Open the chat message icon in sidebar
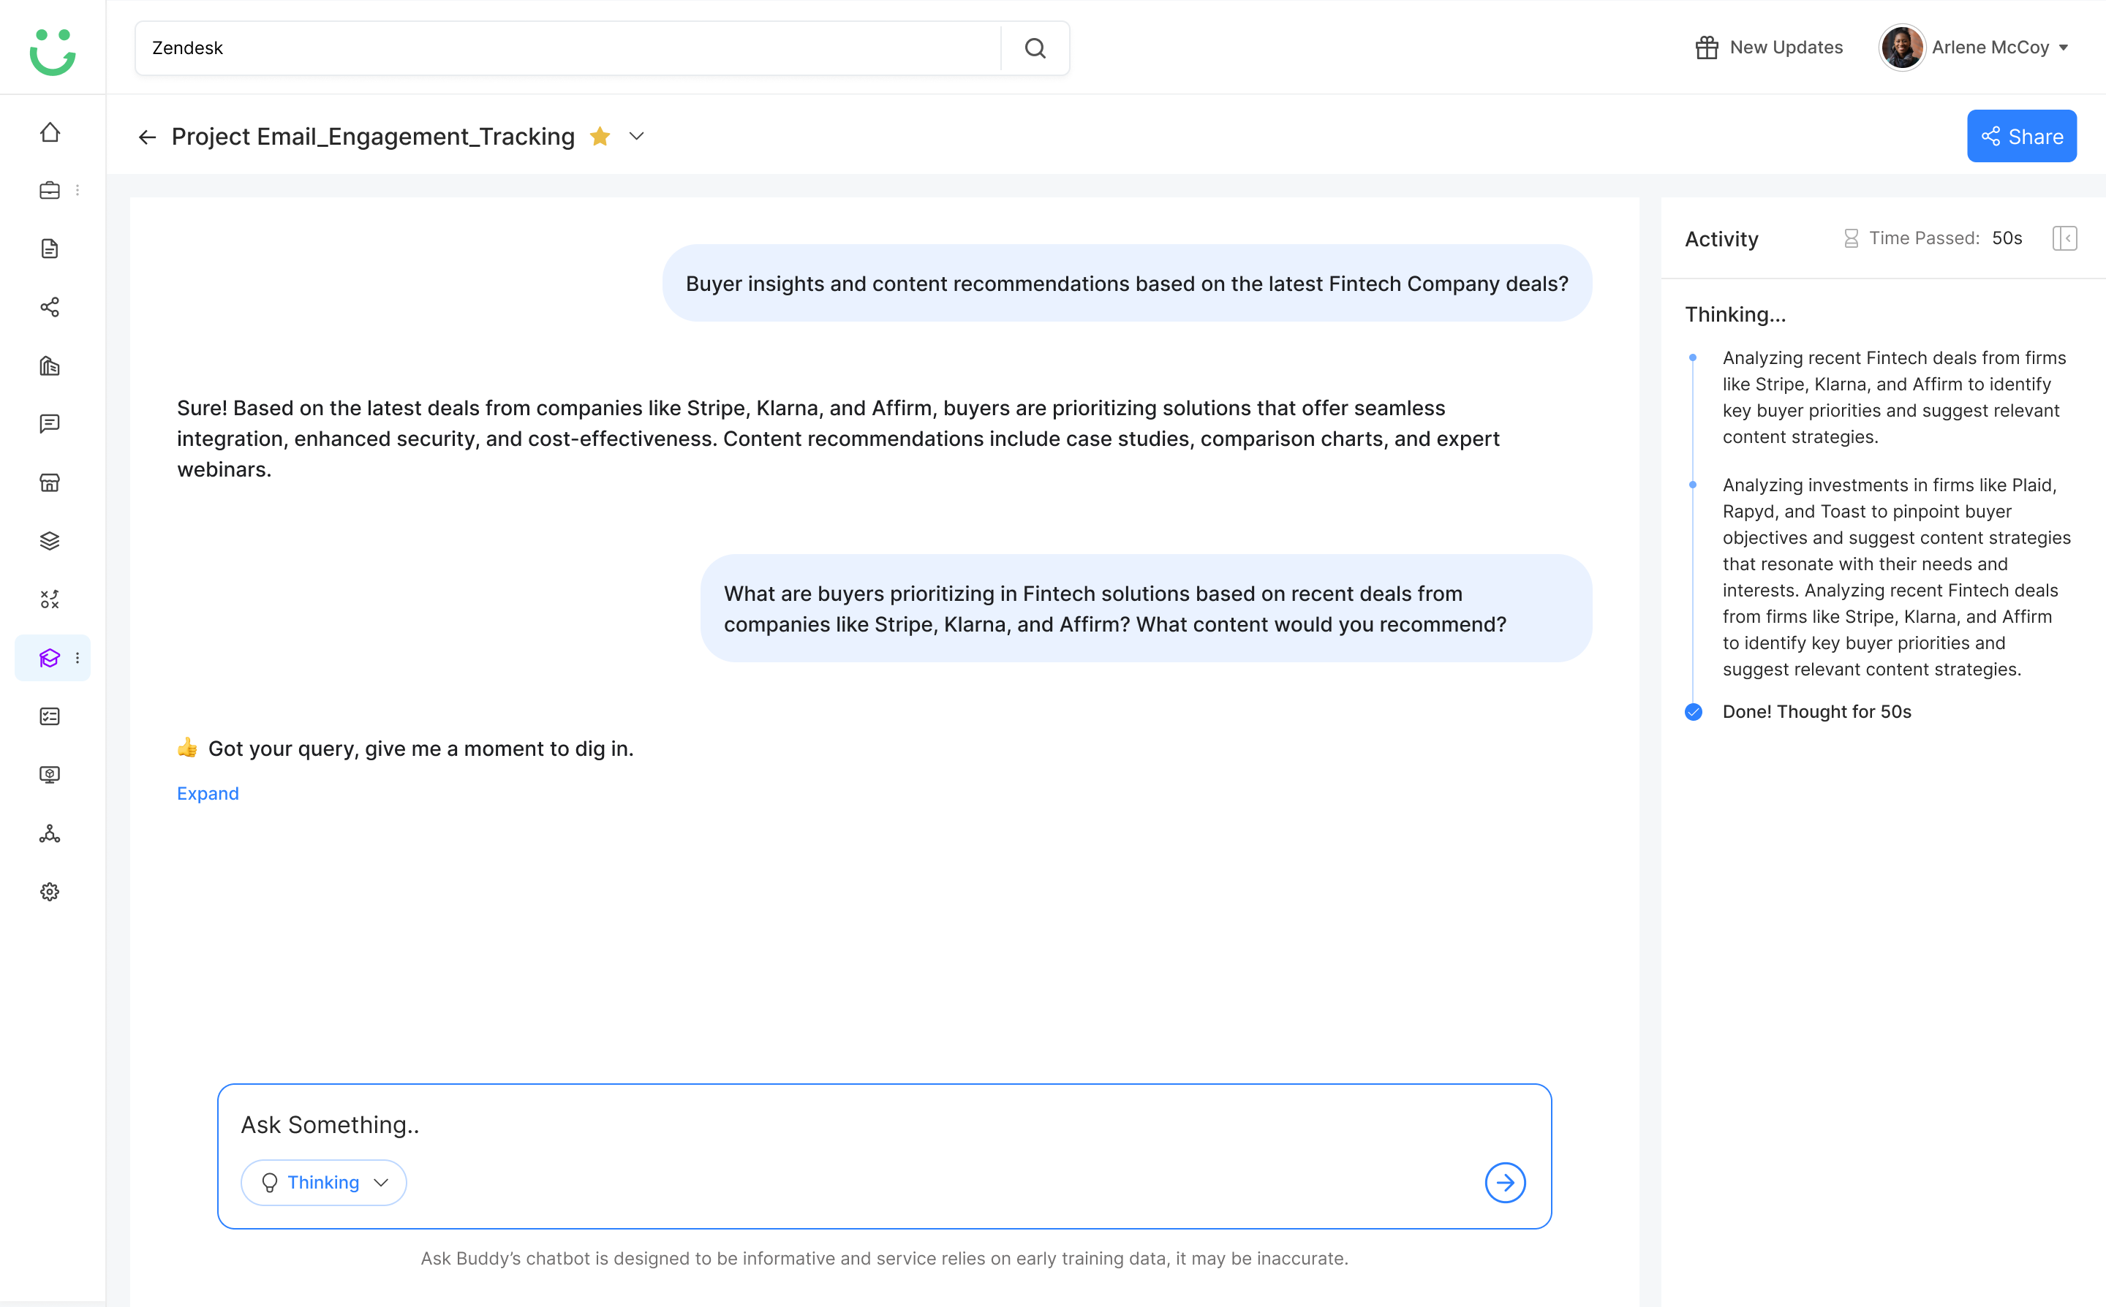The width and height of the screenshot is (2106, 1307). coord(50,423)
